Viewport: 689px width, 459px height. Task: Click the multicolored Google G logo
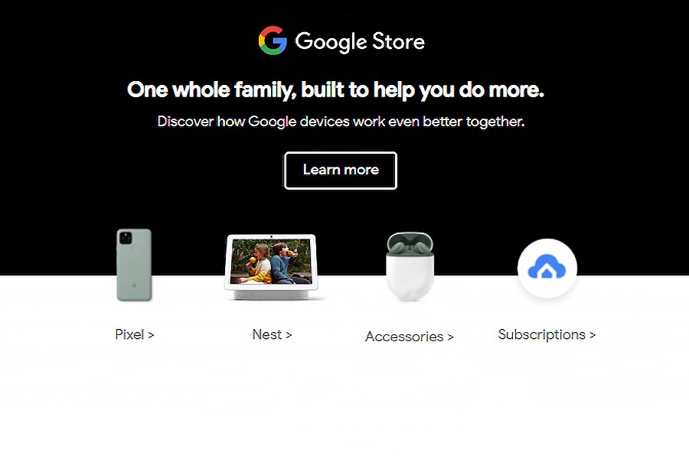coord(273,41)
